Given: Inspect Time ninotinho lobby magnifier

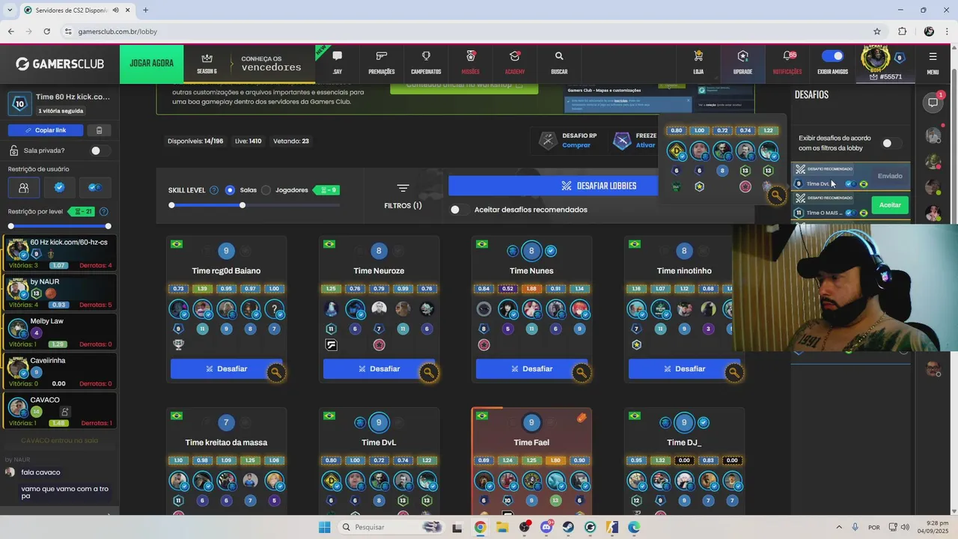Looking at the screenshot, I should (x=734, y=372).
